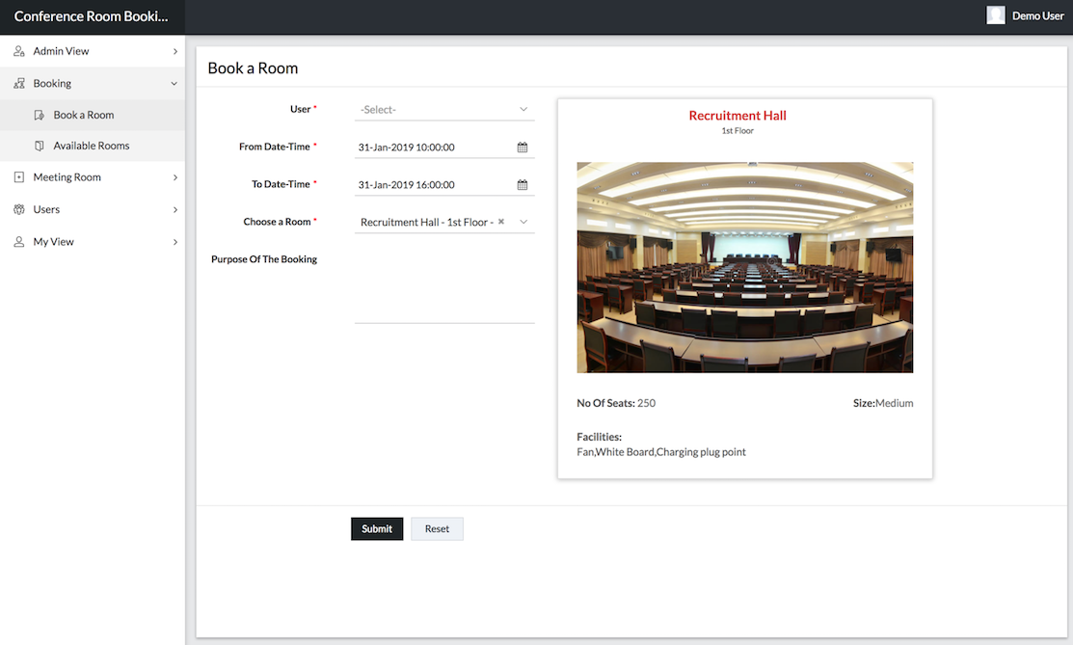Expand the Meeting Room menu chevron

point(175,177)
